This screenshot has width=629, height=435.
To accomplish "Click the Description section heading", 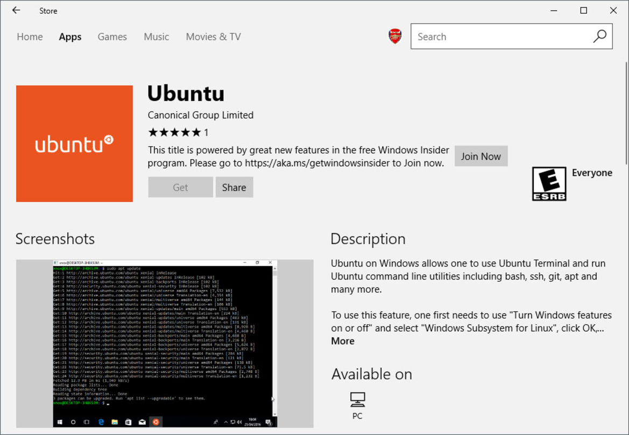I will (368, 239).
